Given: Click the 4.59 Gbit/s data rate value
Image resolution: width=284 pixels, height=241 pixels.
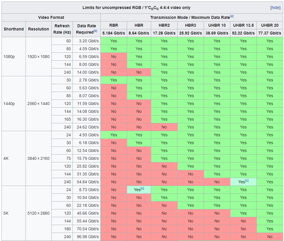Looking at the screenshot, I should pos(89,49).
